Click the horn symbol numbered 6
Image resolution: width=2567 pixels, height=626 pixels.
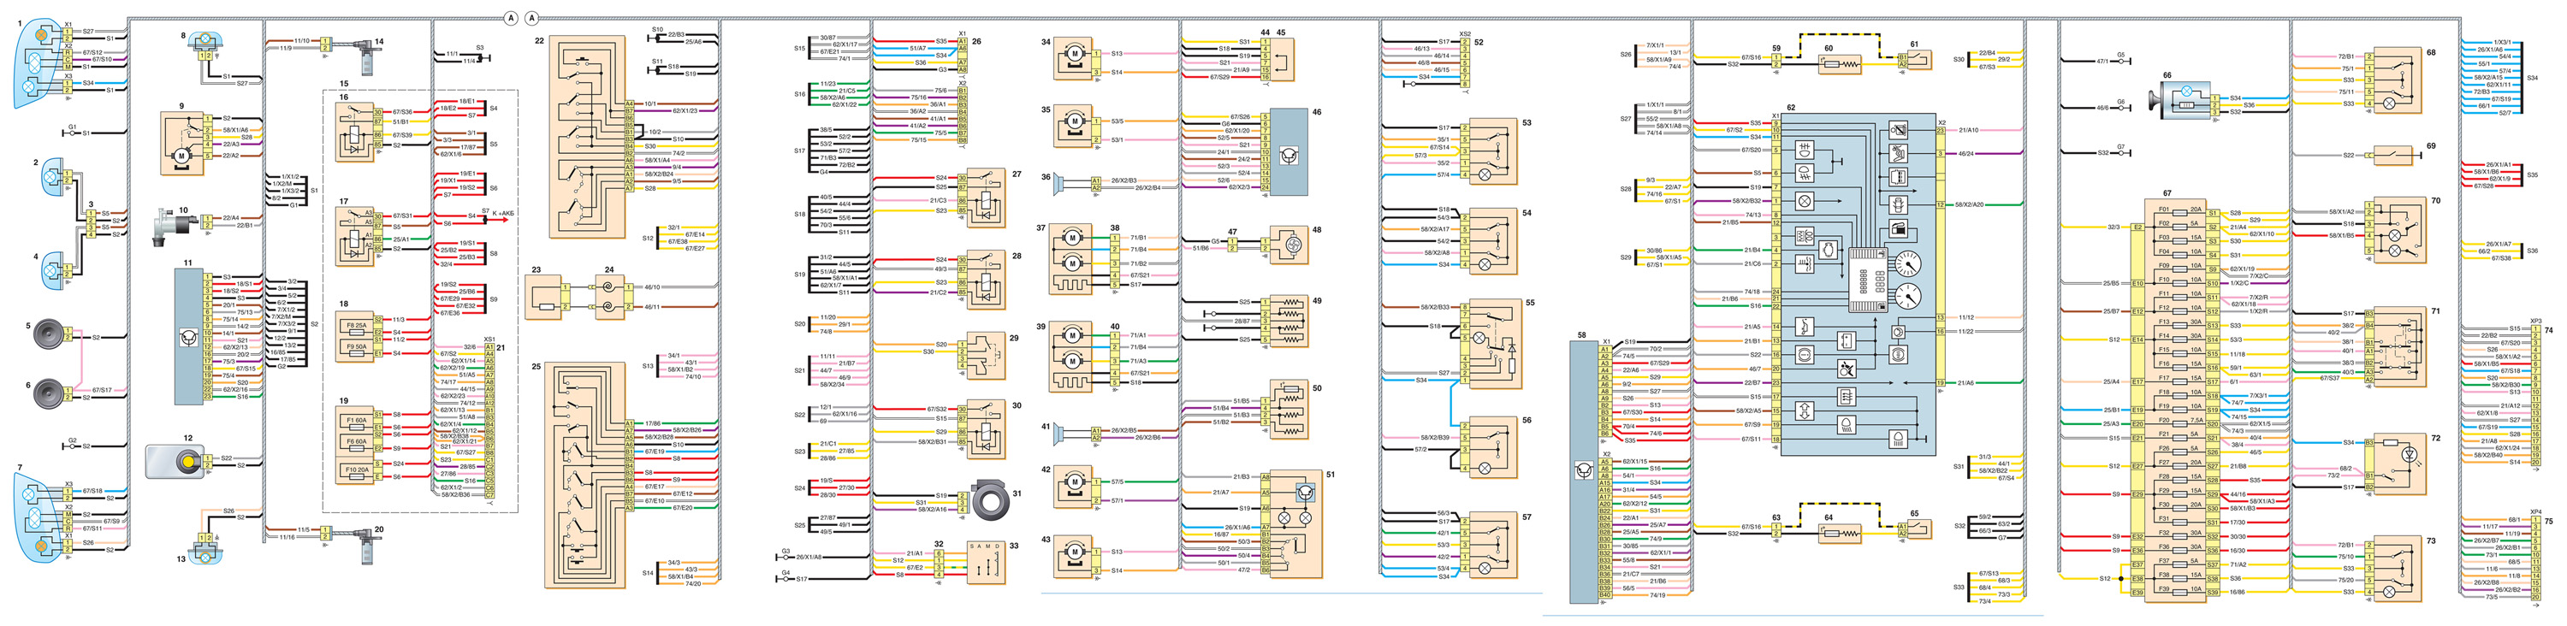point(49,395)
